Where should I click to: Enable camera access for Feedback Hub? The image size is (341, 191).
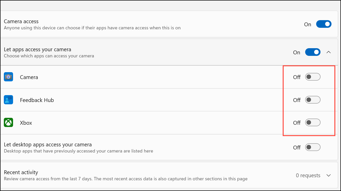point(313,100)
